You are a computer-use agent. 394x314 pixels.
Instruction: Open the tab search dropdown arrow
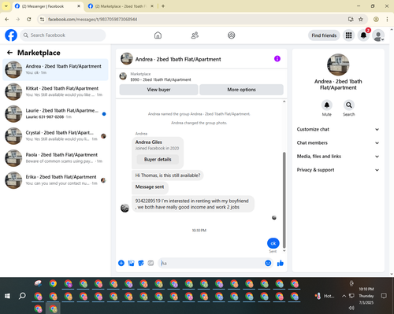(6, 6)
